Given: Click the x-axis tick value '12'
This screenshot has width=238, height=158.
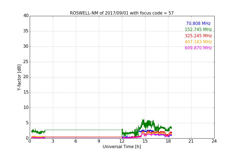Looking at the screenshot, I should tap(122, 141).
